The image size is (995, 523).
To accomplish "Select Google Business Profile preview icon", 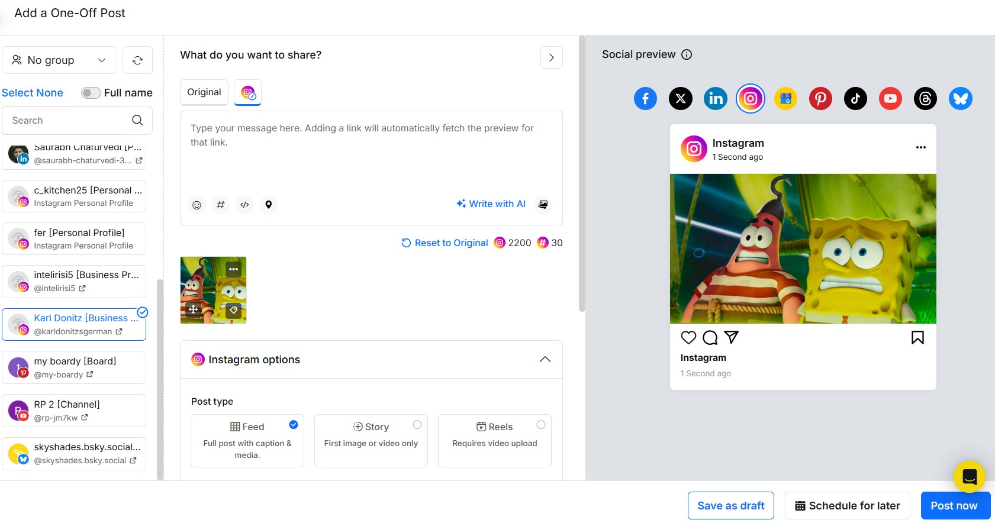I will coord(785,98).
